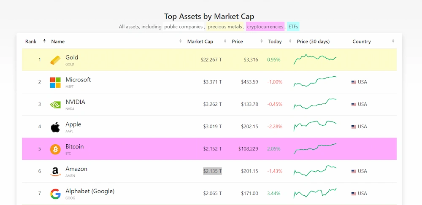Click Microsoft's -1.00% daily change
The image size is (422, 205).
[275, 82]
